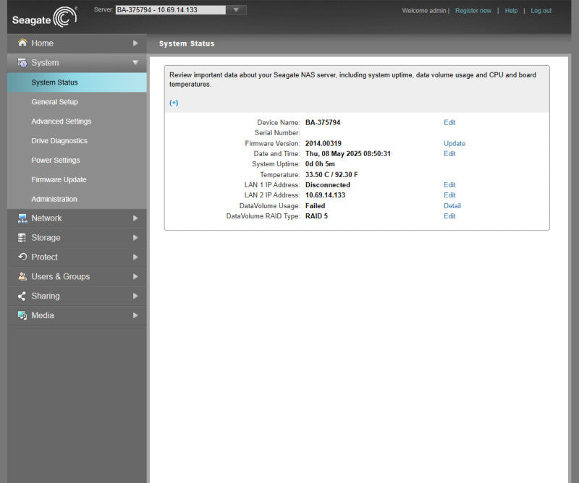Click Update for Firmware Version
The width and height of the screenshot is (579, 483).
point(455,144)
